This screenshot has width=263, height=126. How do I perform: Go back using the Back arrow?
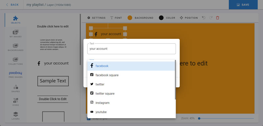(x=12, y=5)
